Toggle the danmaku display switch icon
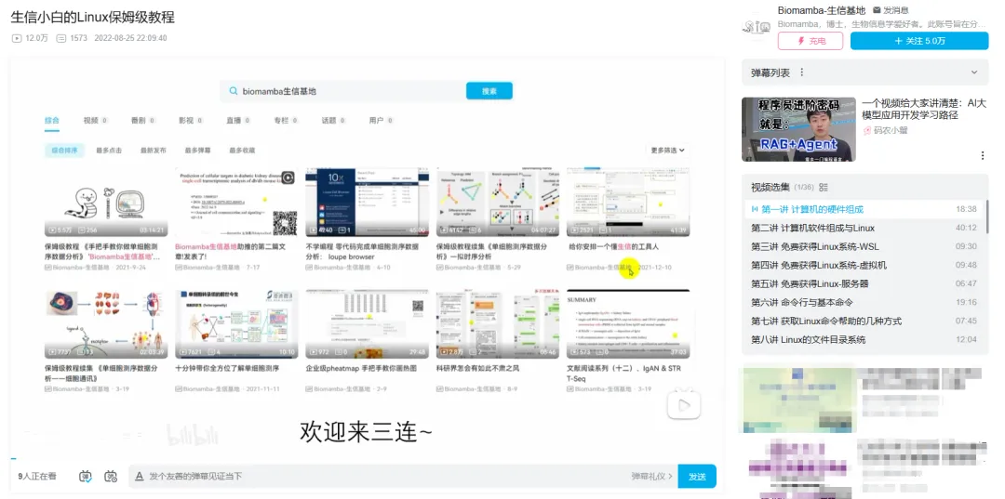Image resolution: width=1005 pixels, height=499 pixels. pyautogui.click(x=86, y=476)
